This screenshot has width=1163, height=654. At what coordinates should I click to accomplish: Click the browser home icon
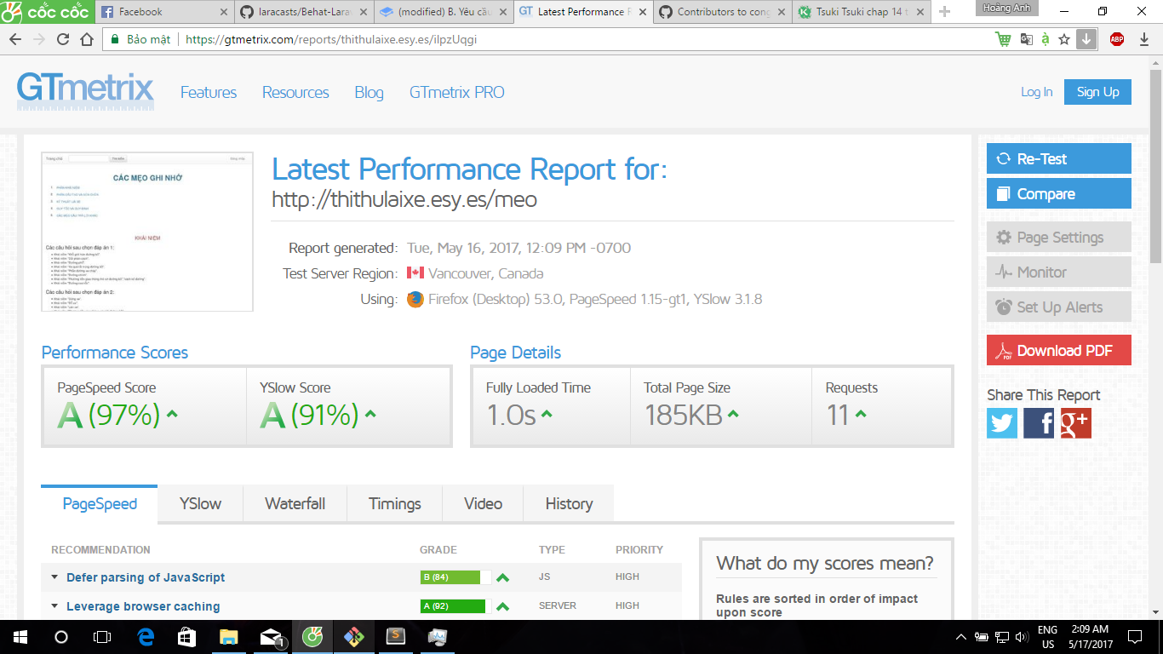pos(87,39)
